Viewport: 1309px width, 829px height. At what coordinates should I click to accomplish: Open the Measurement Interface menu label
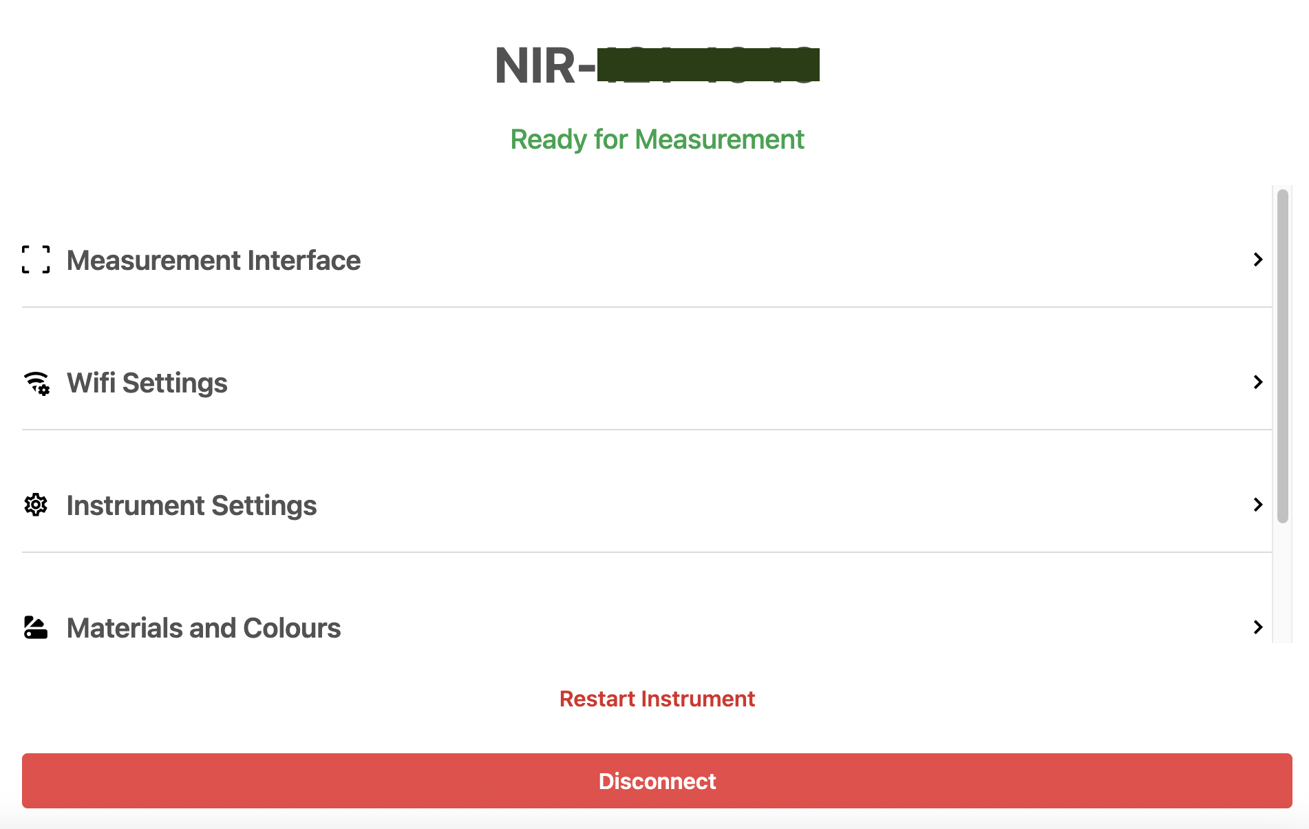[x=213, y=261]
